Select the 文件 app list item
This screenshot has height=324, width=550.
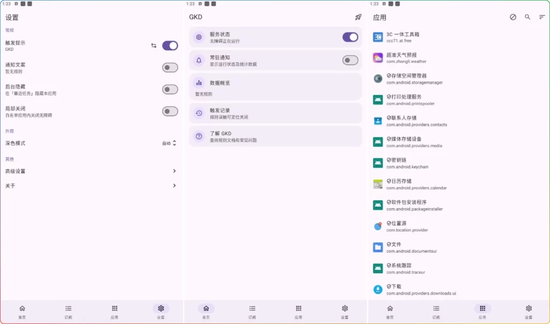pyautogui.click(x=408, y=247)
